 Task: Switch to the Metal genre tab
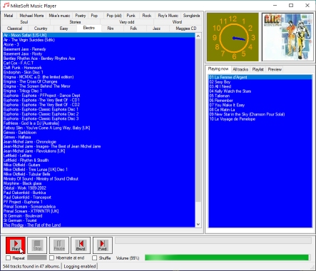9,16
